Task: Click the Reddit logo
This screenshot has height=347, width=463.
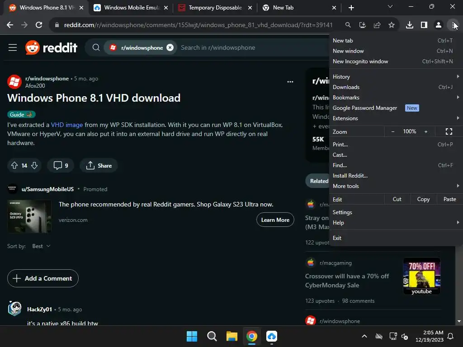Action: [x=52, y=47]
